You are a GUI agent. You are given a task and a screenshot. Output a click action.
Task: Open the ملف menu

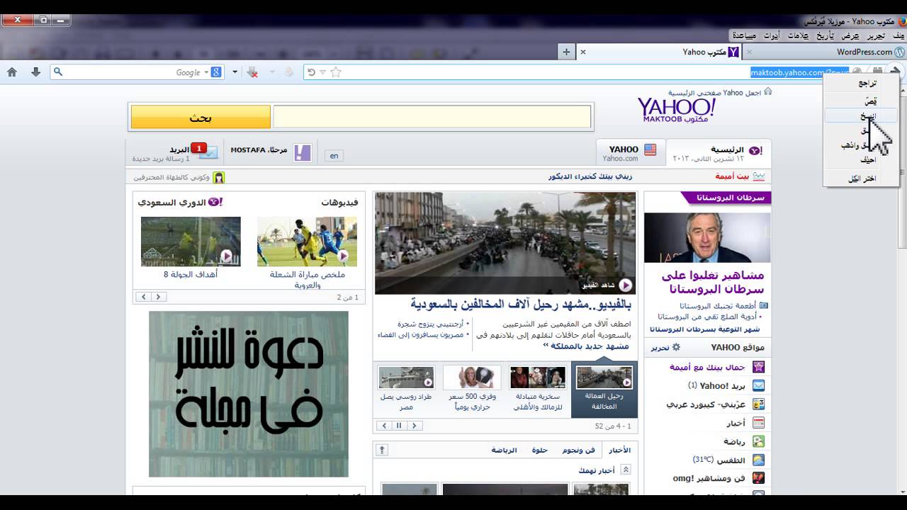(898, 35)
